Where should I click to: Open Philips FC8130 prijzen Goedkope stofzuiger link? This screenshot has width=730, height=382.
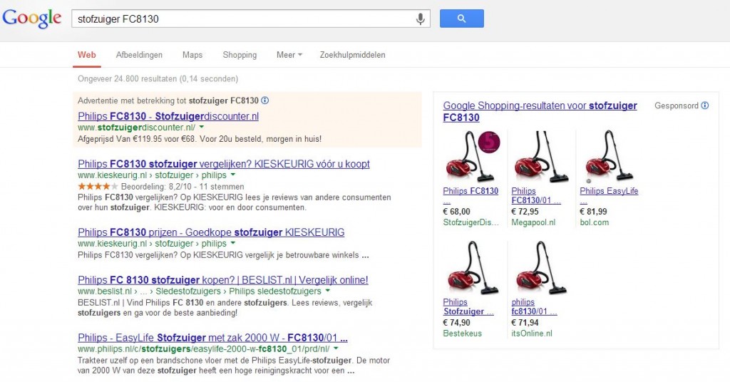point(211,232)
